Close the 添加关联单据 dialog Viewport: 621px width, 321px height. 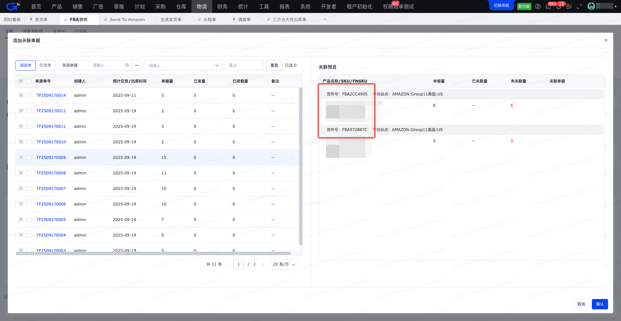click(x=606, y=40)
